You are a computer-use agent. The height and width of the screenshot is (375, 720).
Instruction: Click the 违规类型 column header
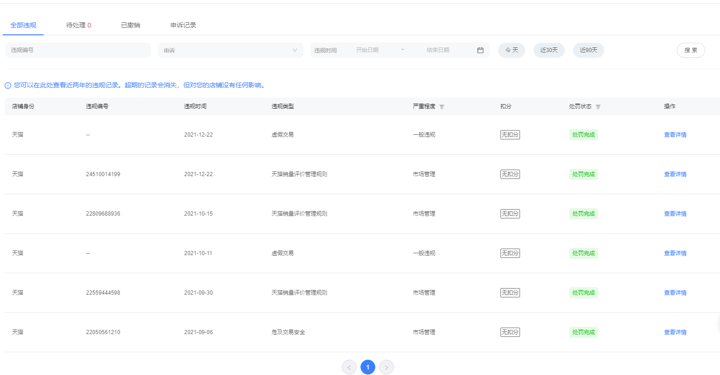[x=283, y=106]
